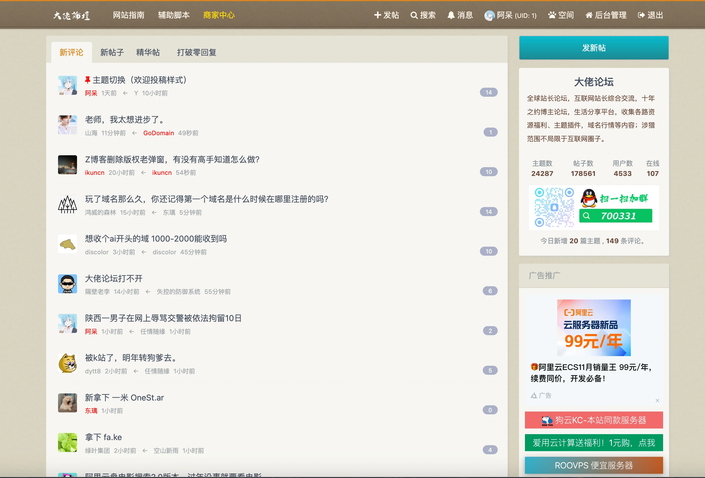Click reply count 6 on 大佬论坛打不开
705x478 pixels.
tap(490, 291)
